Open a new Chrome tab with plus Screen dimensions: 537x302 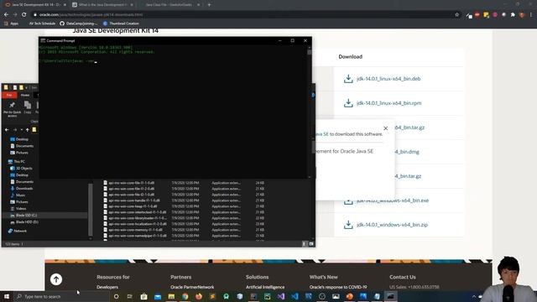point(209,5)
